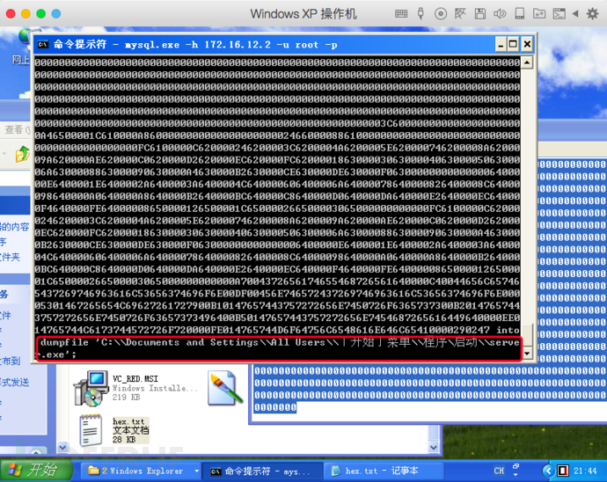Select the paintbrush image file icon
This screenshot has width=607, height=482.
point(225,388)
